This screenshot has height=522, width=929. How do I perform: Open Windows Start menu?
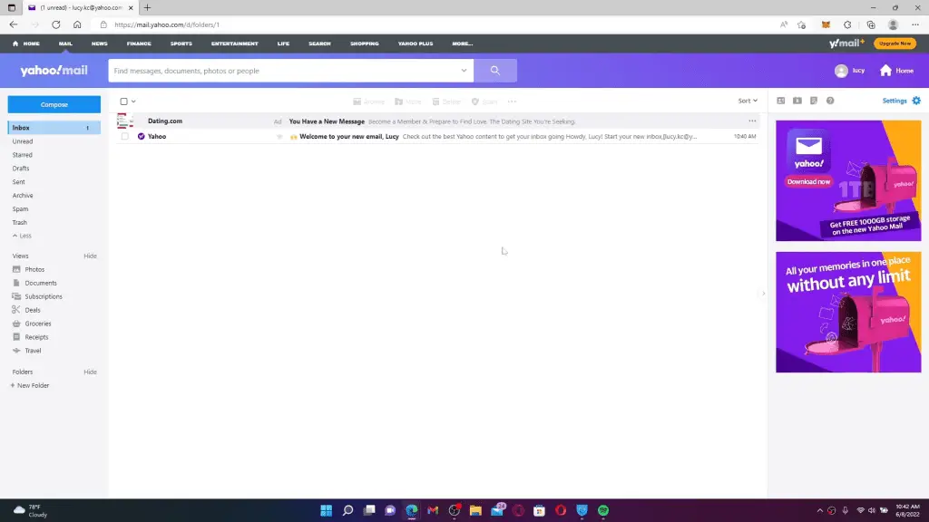pos(326,510)
